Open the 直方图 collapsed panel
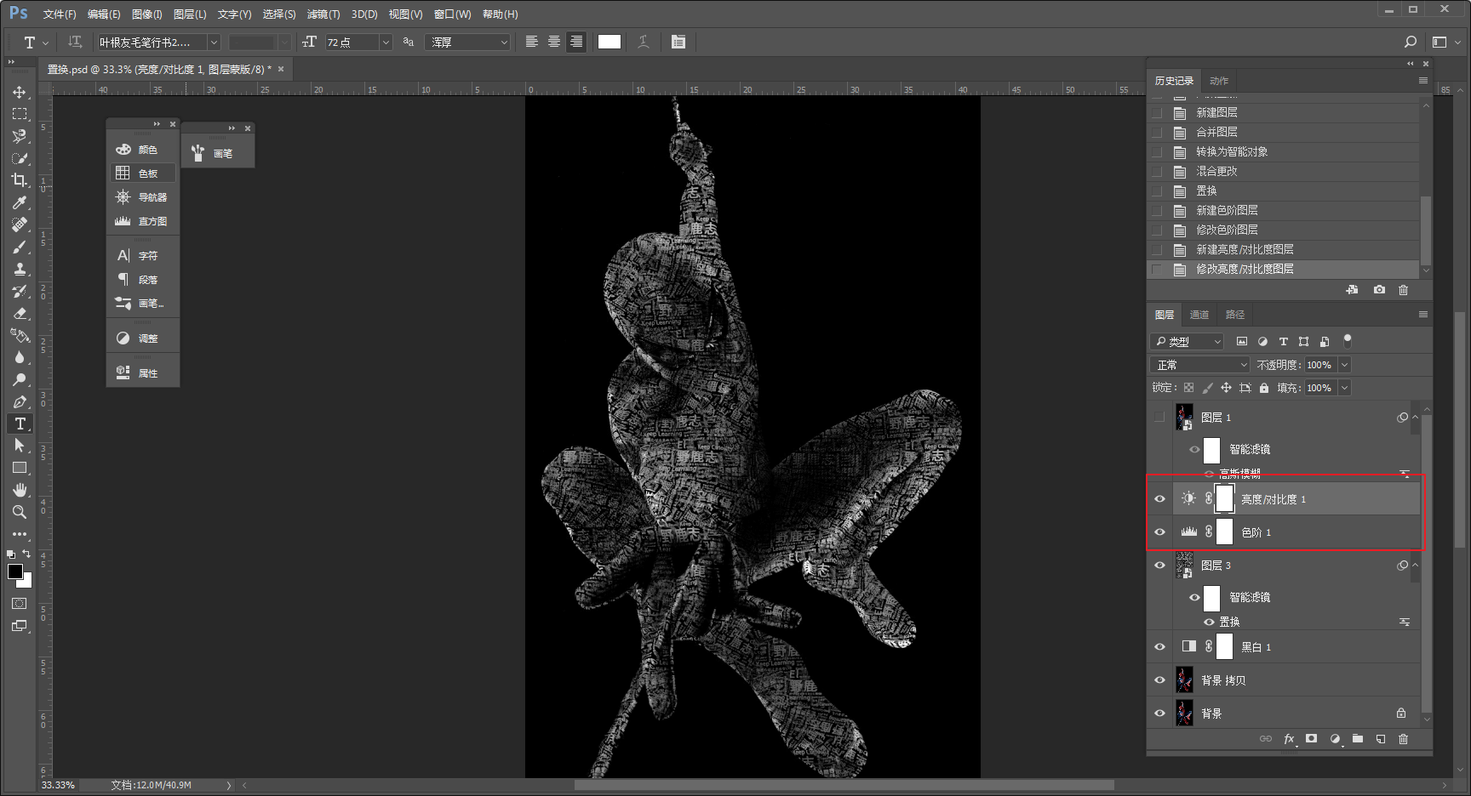1471x796 pixels. click(143, 221)
